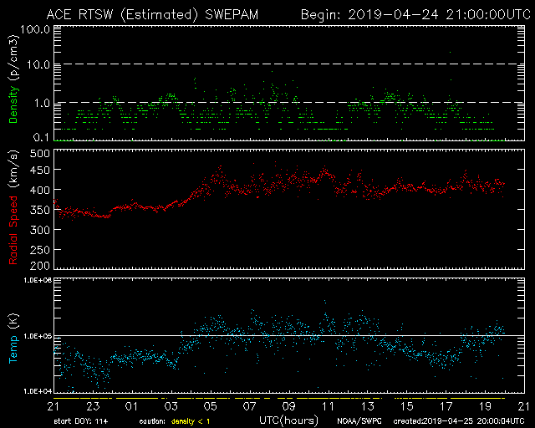Click the 500 tick on speed axis
535x428 pixels.
click(38, 154)
